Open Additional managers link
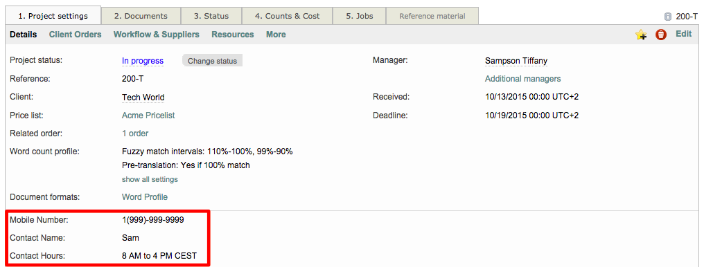 click(x=522, y=79)
